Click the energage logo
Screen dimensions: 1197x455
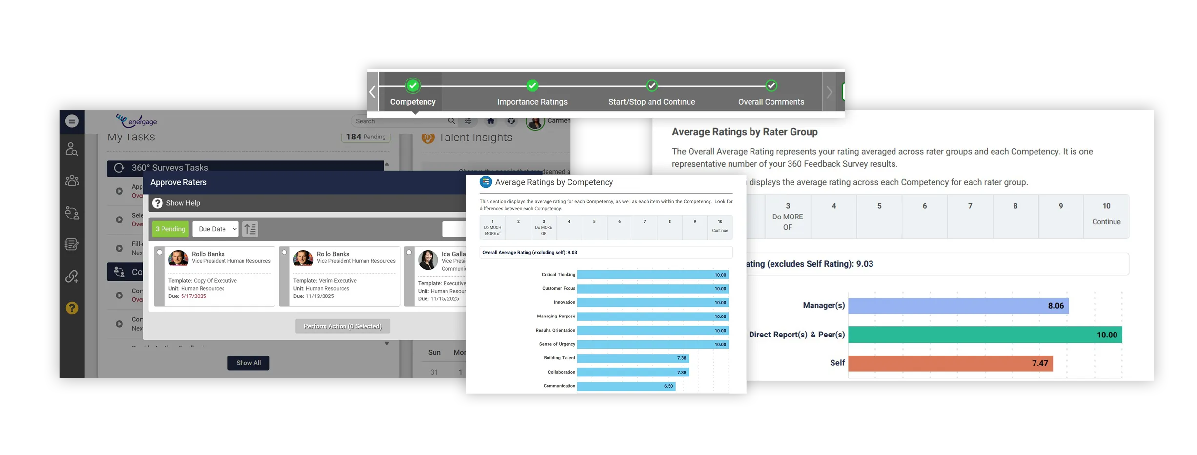(136, 120)
